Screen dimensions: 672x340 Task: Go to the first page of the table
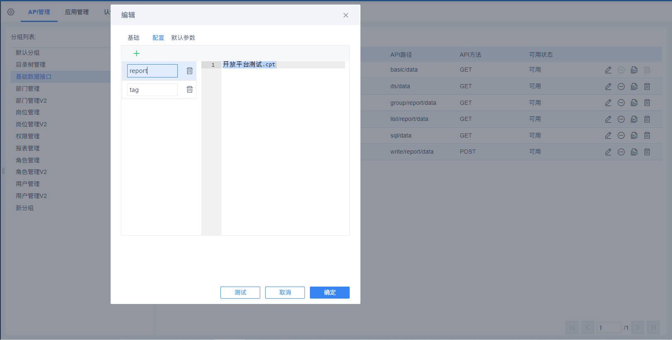[572, 328]
